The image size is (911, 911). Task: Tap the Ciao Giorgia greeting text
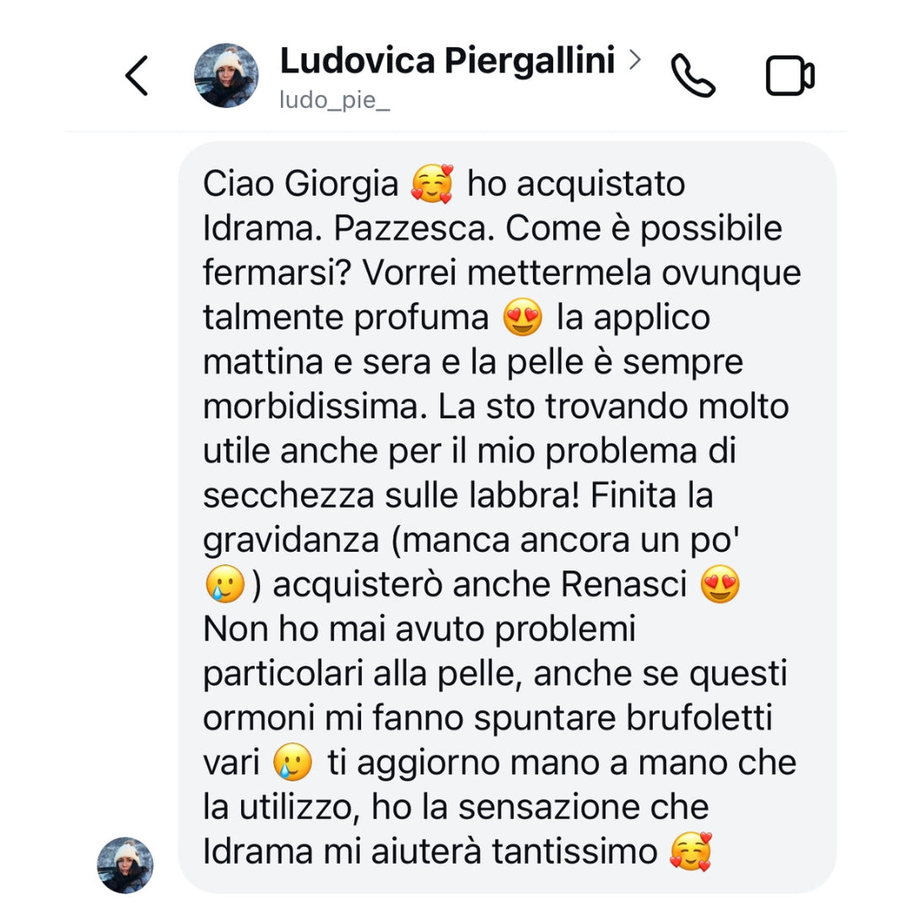point(300,185)
